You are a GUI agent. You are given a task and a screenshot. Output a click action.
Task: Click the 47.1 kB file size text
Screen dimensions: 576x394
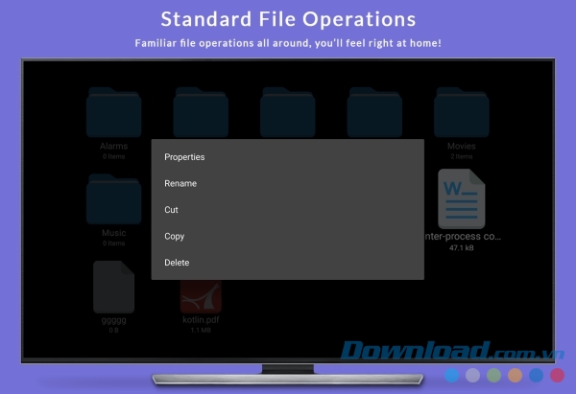[x=462, y=248]
